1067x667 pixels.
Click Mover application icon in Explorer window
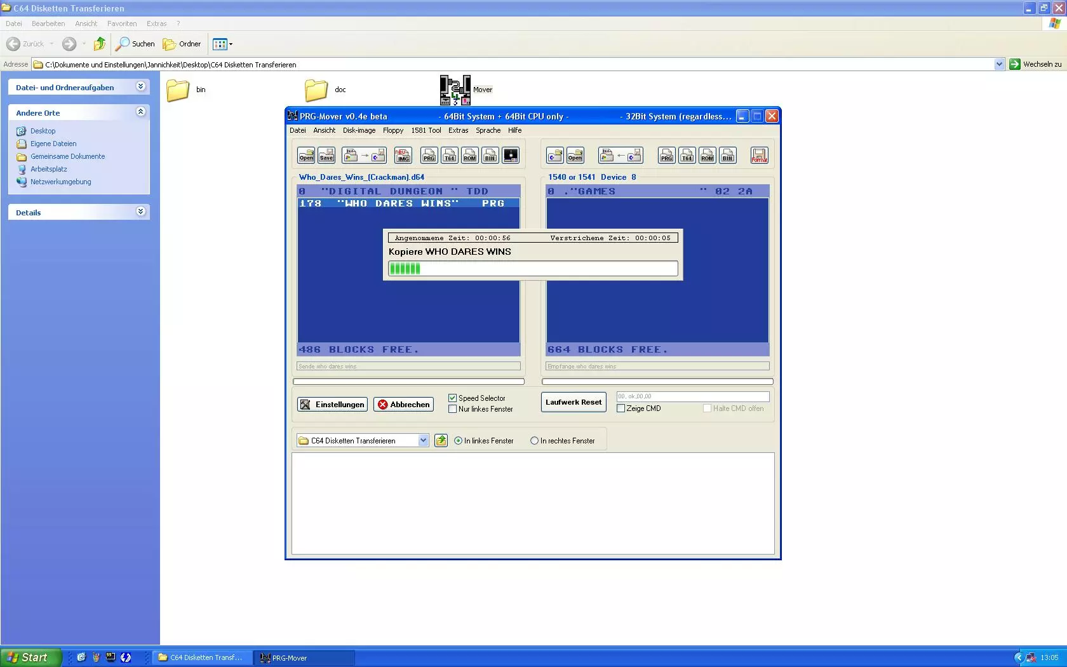point(455,90)
